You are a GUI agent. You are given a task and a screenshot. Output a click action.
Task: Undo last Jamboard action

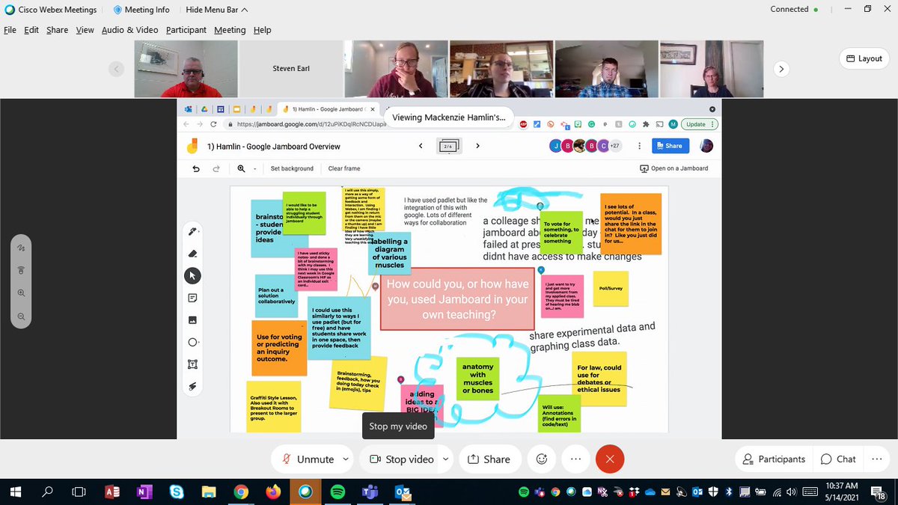coord(196,168)
